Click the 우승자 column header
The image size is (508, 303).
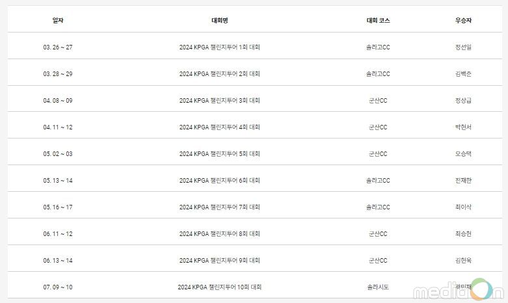click(x=463, y=20)
